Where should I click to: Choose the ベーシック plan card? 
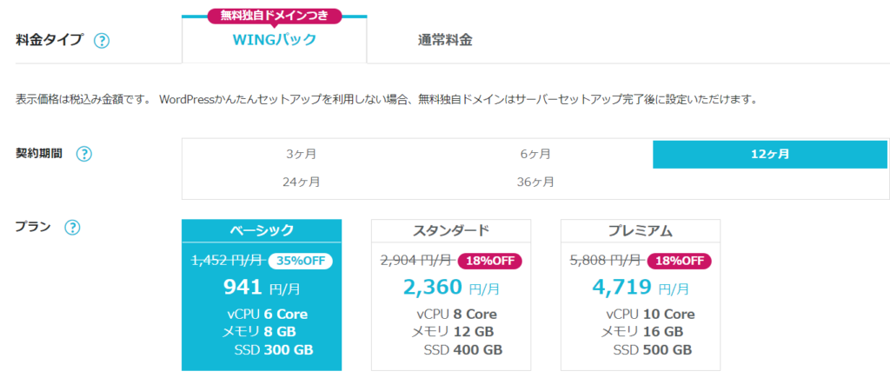tap(262, 295)
